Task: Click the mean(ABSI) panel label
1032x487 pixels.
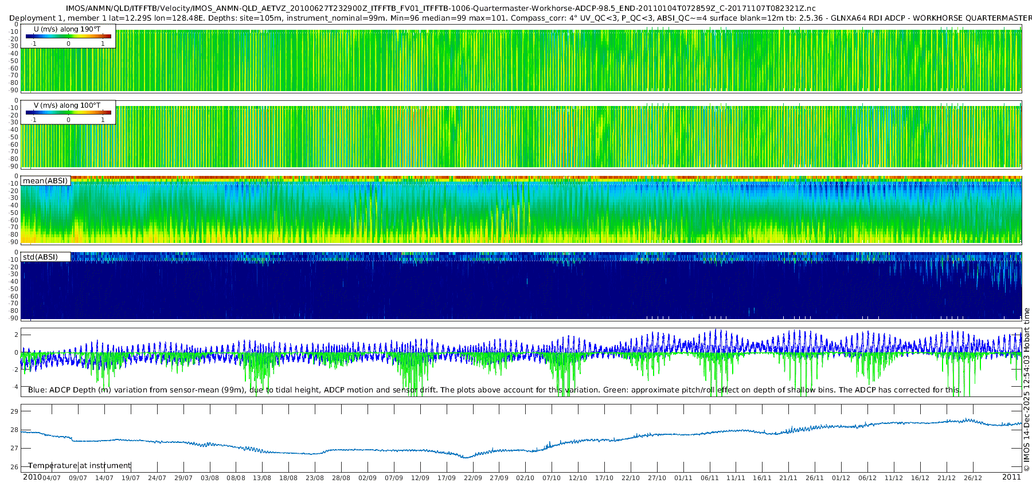Action: coord(45,181)
